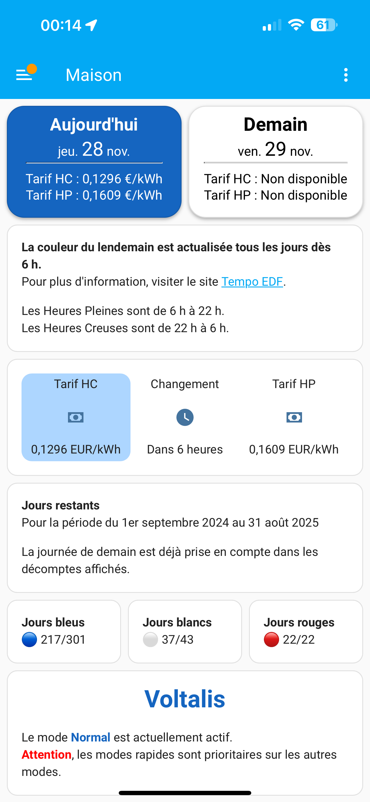370x802 pixels.
Task: Tap the clock icon under Changement
Action: click(185, 417)
